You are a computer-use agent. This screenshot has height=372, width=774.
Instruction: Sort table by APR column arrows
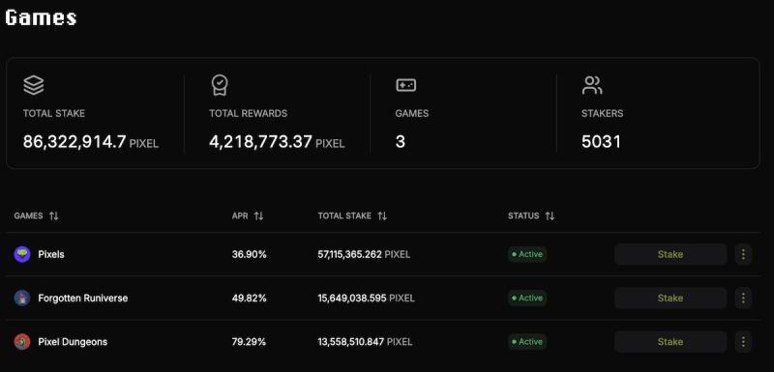coord(258,215)
